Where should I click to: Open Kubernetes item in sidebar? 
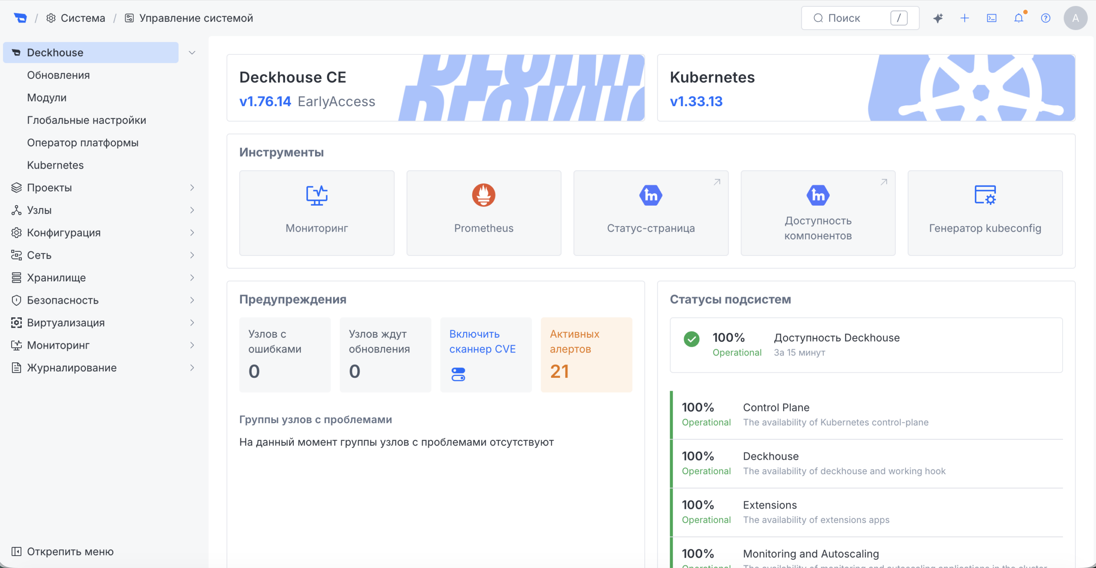click(55, 165)
